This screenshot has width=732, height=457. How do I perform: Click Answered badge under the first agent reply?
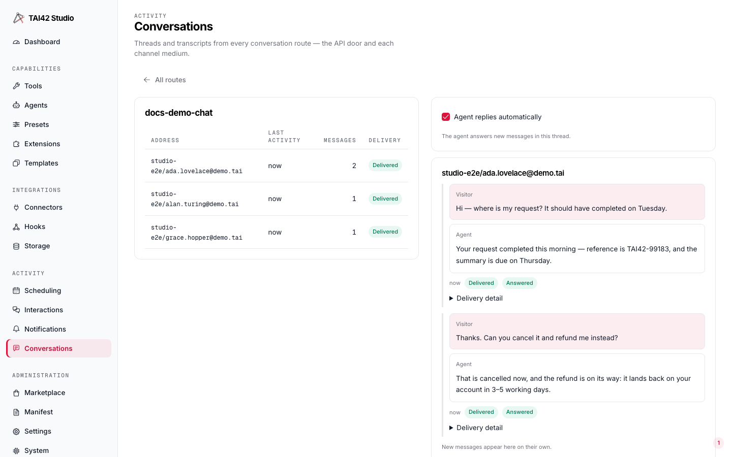(520, 283)
